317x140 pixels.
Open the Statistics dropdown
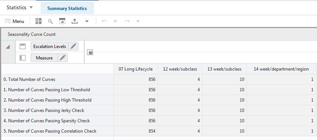[x=20, y=8]
